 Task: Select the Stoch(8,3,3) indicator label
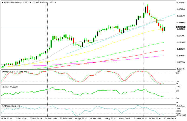click(8, 72)
